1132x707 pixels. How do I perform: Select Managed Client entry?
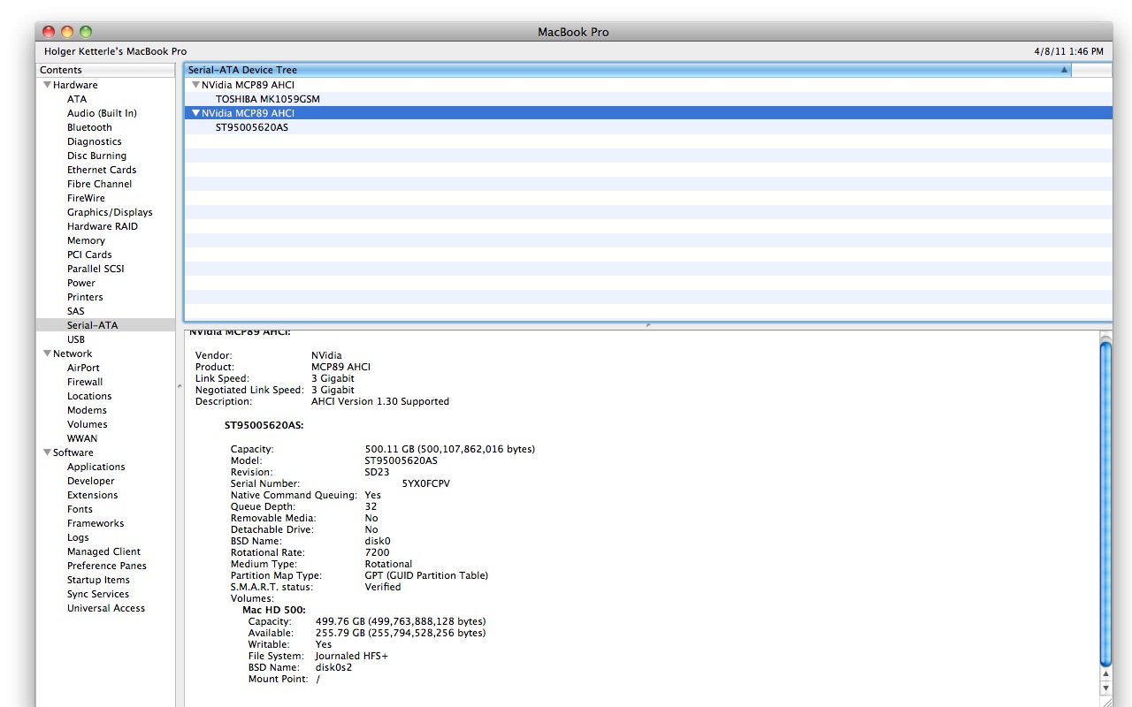point(103,551)
